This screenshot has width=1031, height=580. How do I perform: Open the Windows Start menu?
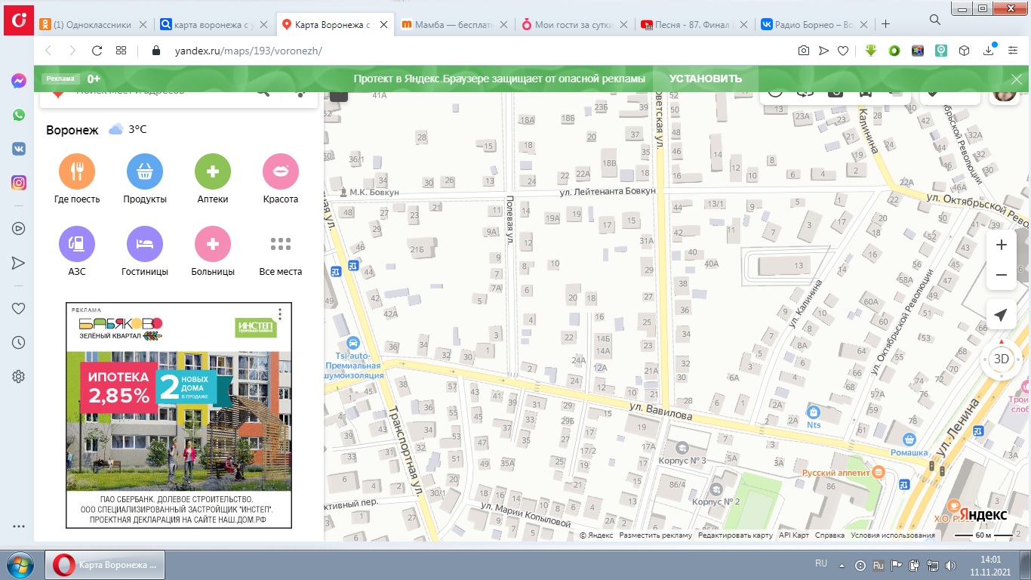coord(18,565)
